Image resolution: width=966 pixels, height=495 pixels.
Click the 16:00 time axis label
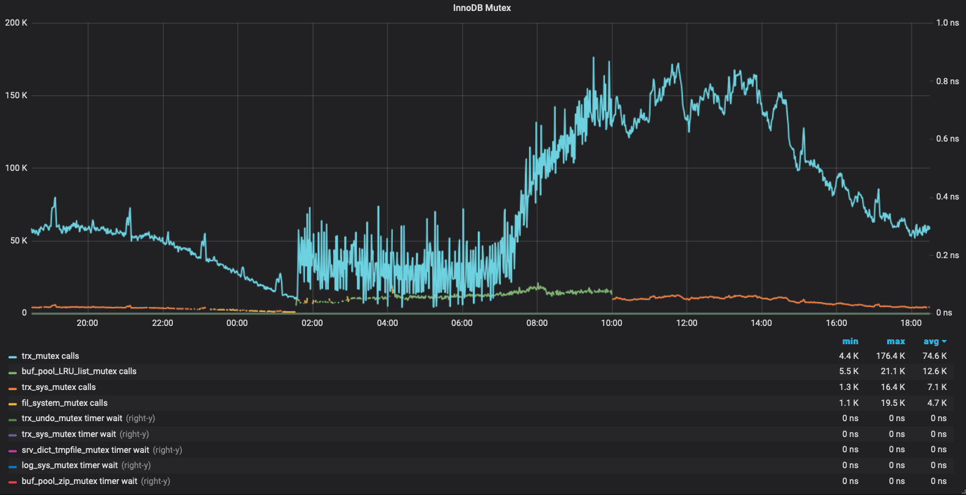[x=836, y=323]
